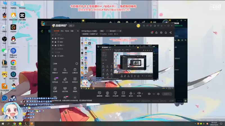225x126 pixels.
Task: Toggle the lock on 全屏 1 layer
Action: pyautogui.click(x=55, y=56)
